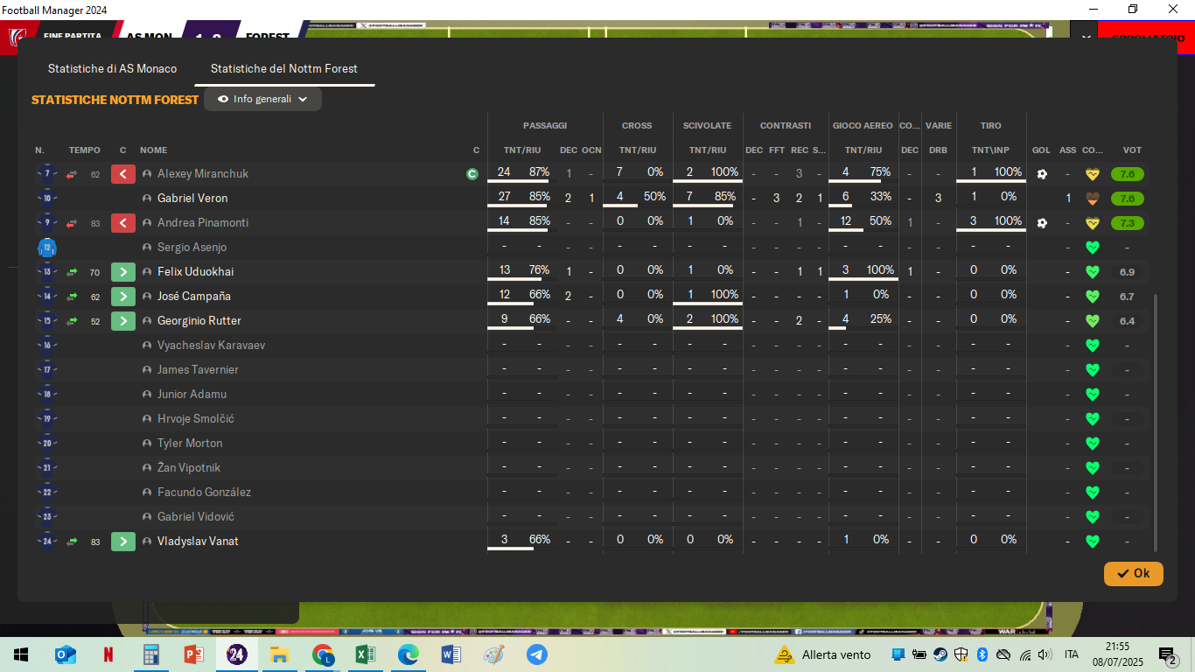Viewport: 1195px width, 672px height.
Task: Click the red substitution button for Alexey Miranchuk
Action: click(x=123, y=174)
